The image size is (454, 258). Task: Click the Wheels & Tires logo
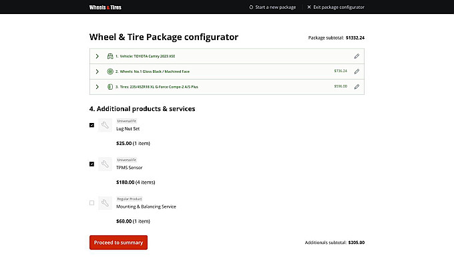(x=105, y=7)
